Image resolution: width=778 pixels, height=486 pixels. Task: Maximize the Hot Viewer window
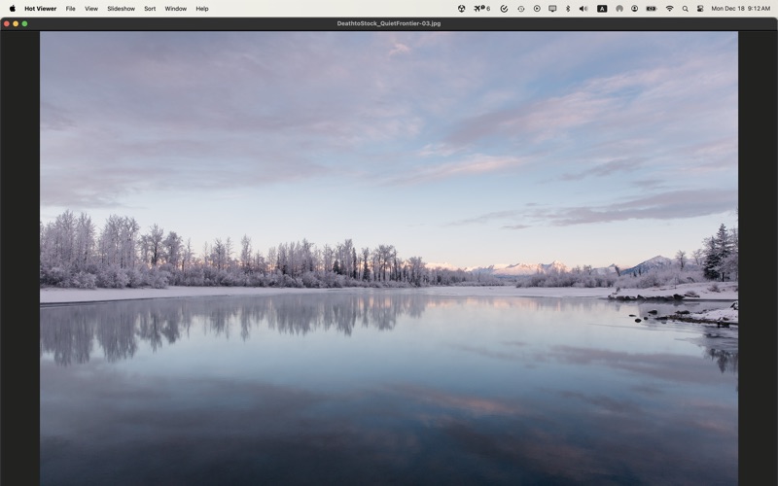(24, 23)
